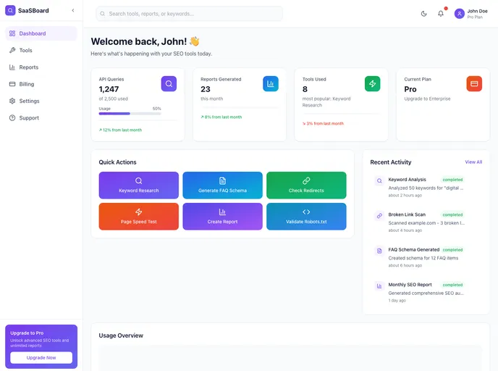Click the 8% from last month trend
The width and height of the screenshot is (498, 371).
221,117
